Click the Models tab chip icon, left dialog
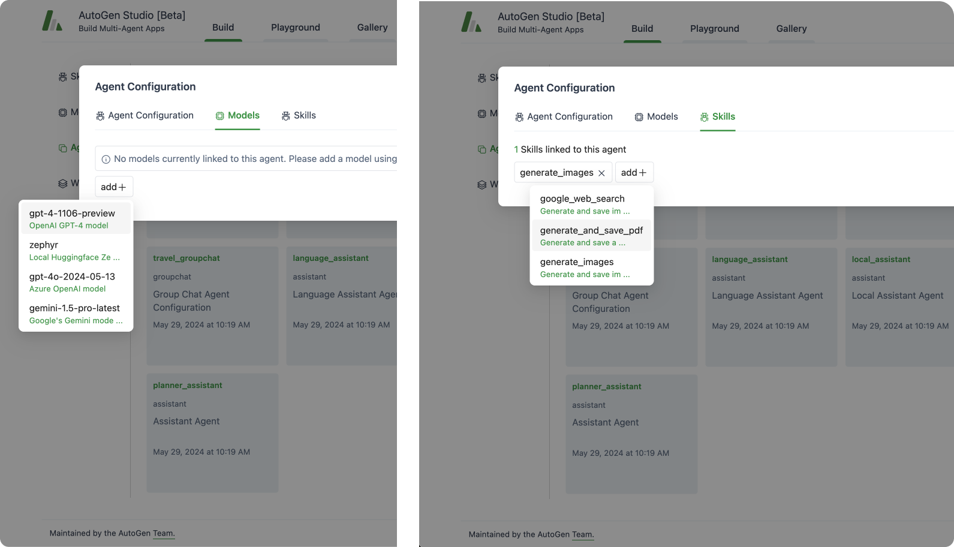Screen dimensions: 954x547 pos(220,116)
